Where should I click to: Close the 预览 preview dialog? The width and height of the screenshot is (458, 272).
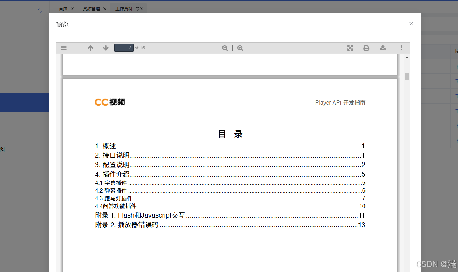411,24
